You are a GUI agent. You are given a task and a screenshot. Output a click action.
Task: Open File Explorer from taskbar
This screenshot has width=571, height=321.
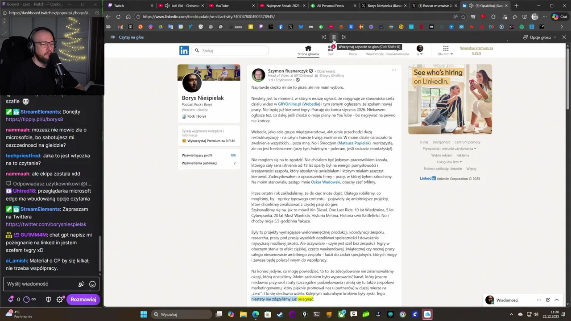tap(243, 314)
